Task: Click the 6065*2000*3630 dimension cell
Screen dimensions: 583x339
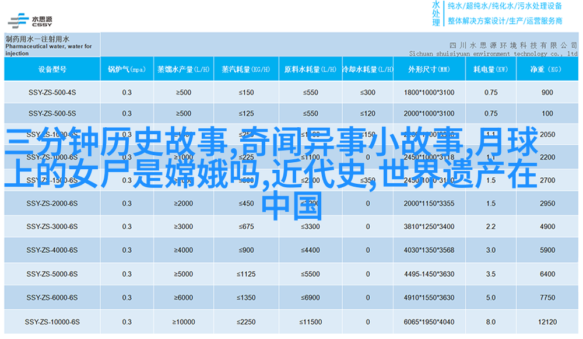Action: coord(429,321)
